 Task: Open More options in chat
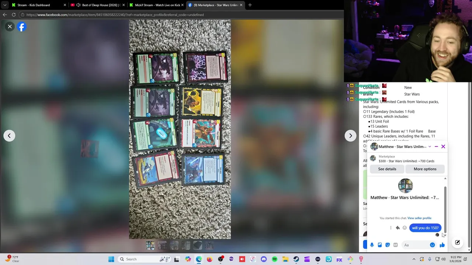[x=425, y=169]
